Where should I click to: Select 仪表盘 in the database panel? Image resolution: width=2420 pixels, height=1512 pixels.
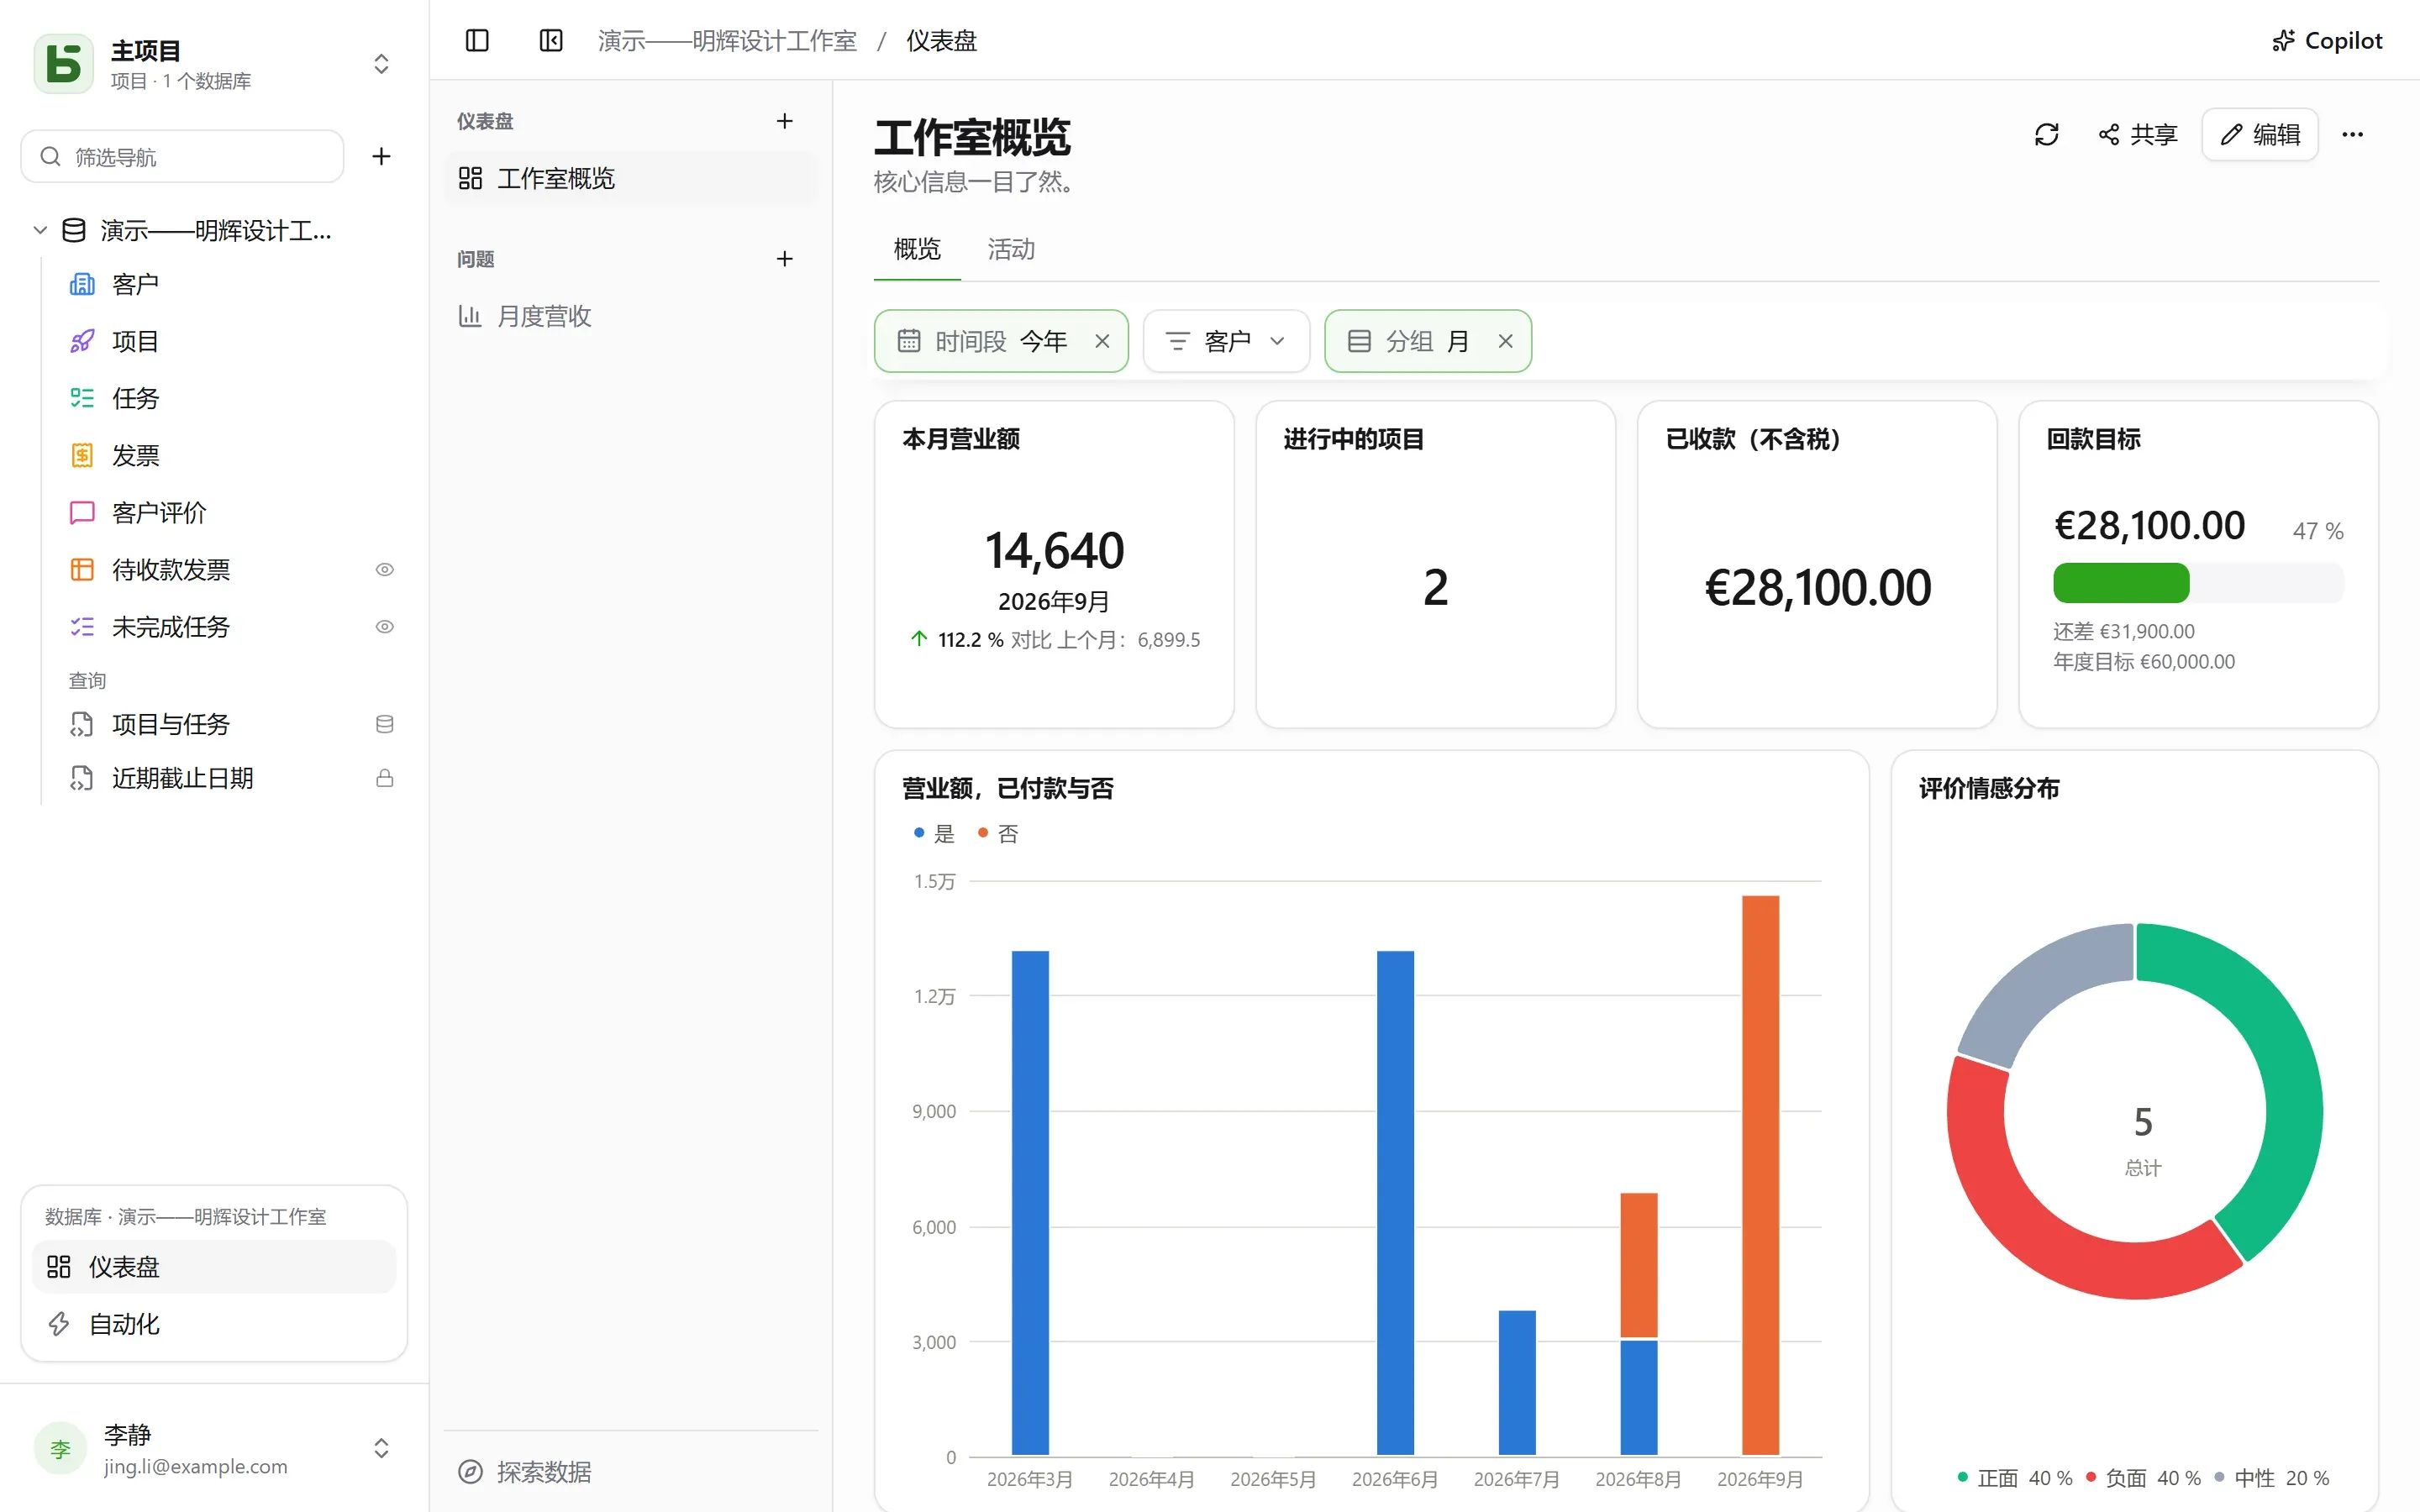click(x=214, y=1267)
